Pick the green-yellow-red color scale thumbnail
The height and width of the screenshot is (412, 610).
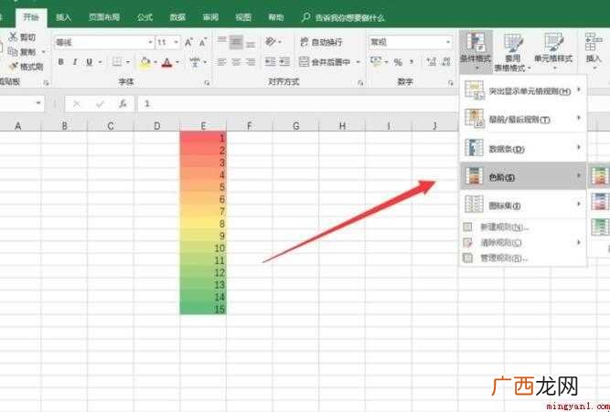[601, 176]
